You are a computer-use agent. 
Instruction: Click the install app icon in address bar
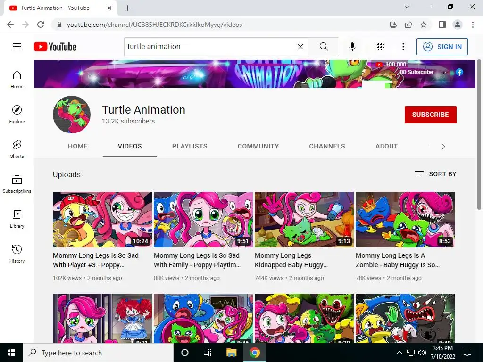pos(393,25)
